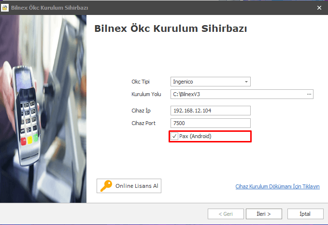This screenshot has height=225, width=328.
Task: Expand the Okc Tipi dropdown arrow
Action: 246,82
